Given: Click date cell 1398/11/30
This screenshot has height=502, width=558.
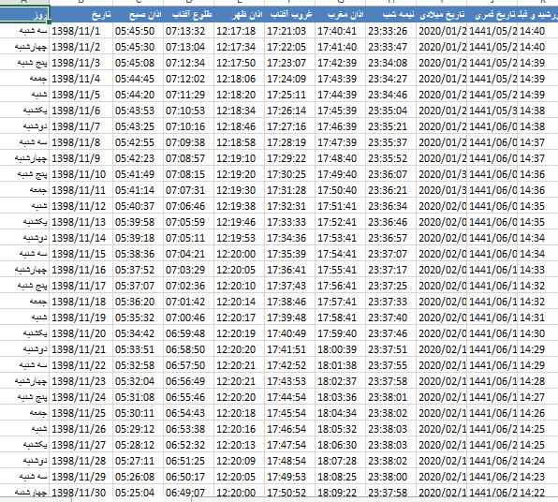Looking at the screenshot, I should tap(81, 492).
